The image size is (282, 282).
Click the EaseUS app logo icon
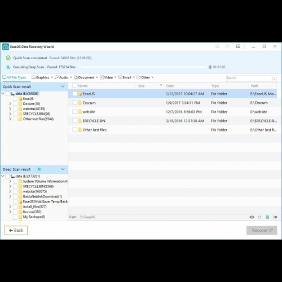(x=6, y=47)
